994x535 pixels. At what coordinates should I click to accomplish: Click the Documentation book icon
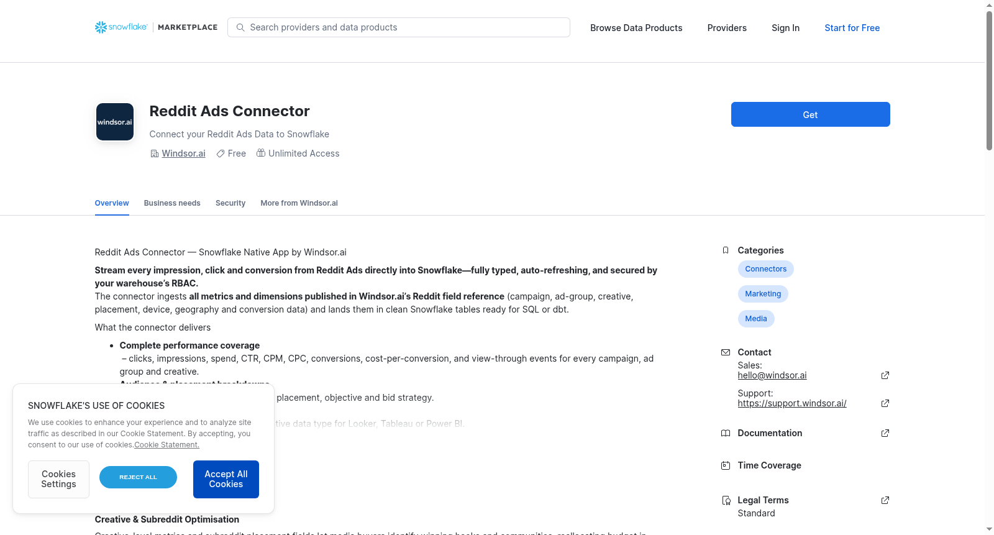coord(726,433)
